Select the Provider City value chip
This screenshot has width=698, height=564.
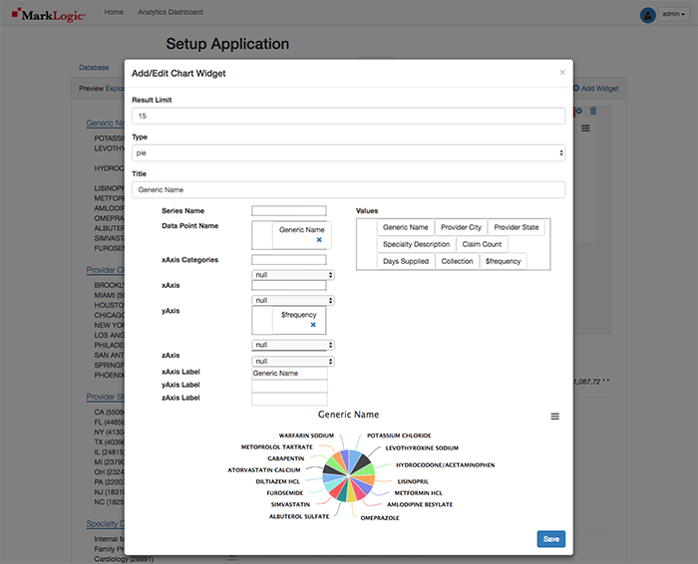point(461,227)
